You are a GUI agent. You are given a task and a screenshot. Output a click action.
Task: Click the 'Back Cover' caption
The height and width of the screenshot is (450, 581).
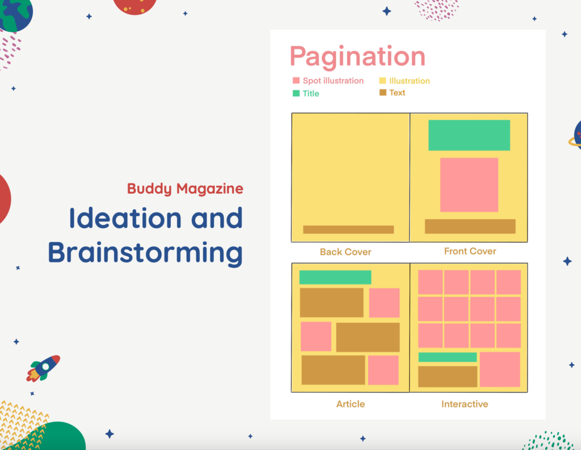[346, 252]
